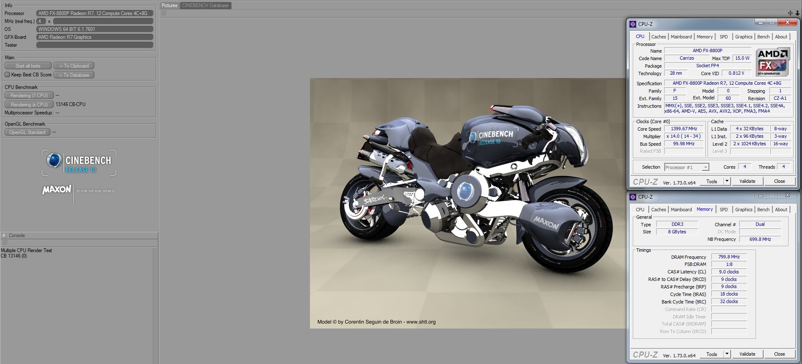Open Mainboard tab in bottom CPU-Z window
The width and height of the screenshot is (802, 364).
pyautogui.click(x=681, y=210)
